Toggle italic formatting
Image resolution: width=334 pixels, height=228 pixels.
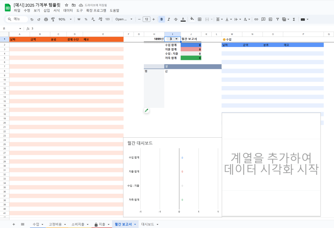[169, 19]
